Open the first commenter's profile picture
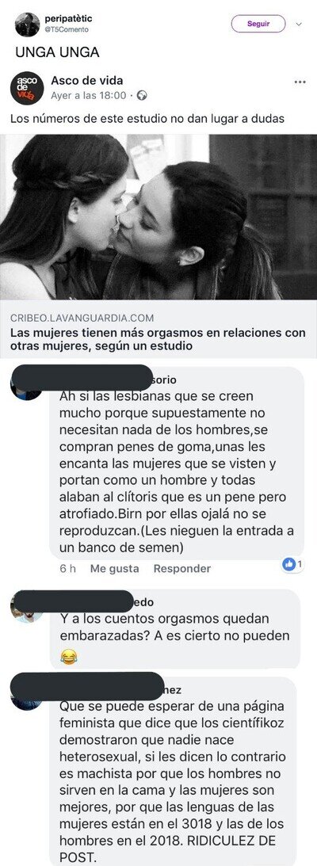This screenshot has height=866, width=317. 26,388
